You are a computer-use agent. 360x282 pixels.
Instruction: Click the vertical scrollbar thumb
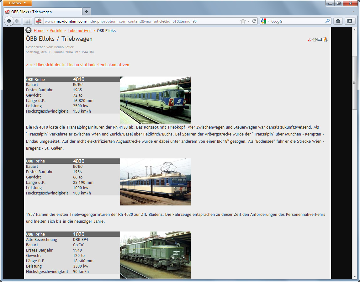pyautogui.click(x=354, y=83)
